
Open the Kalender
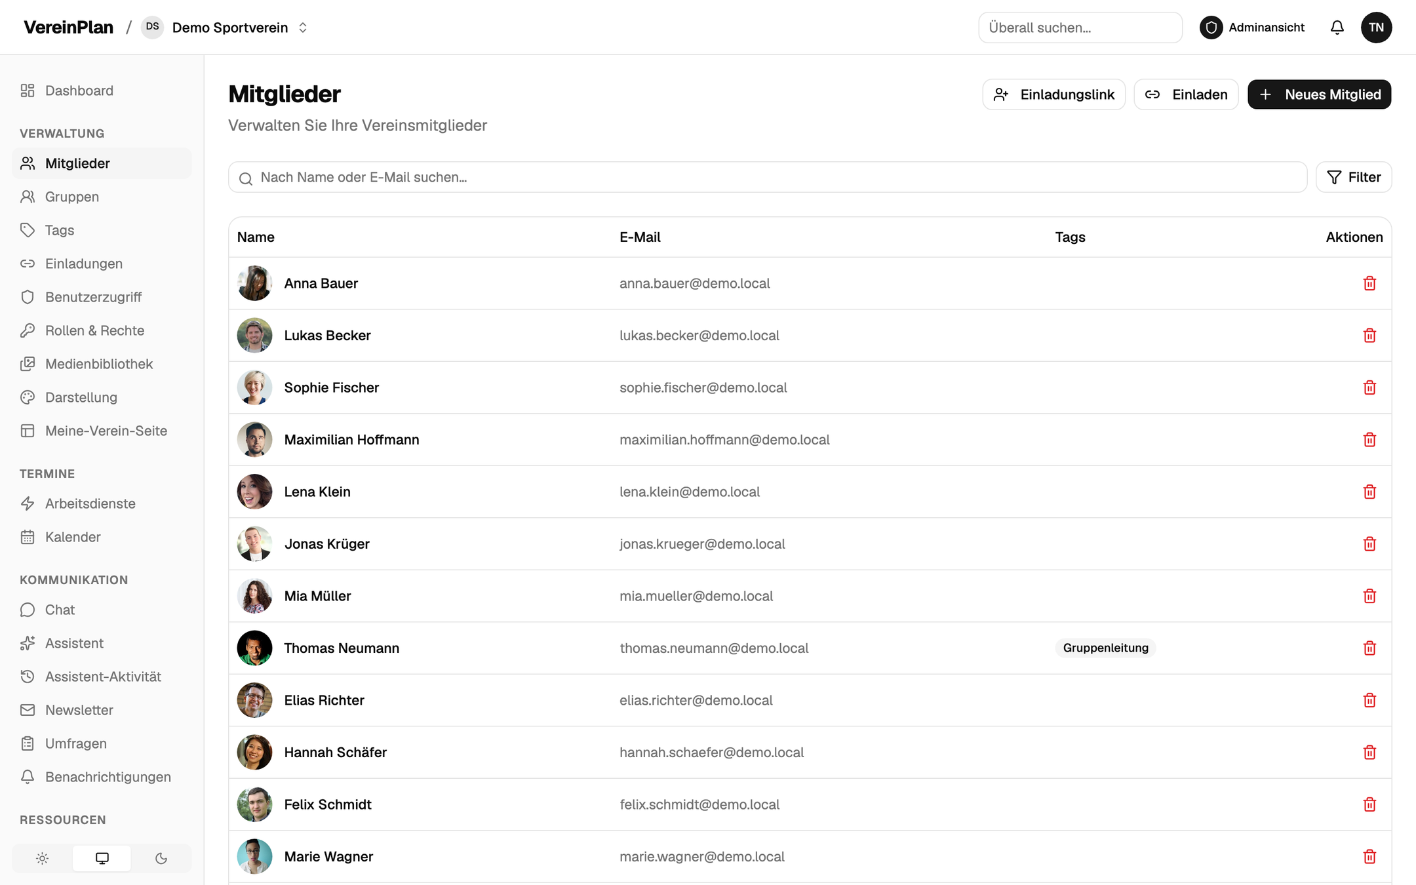[102, 537]
